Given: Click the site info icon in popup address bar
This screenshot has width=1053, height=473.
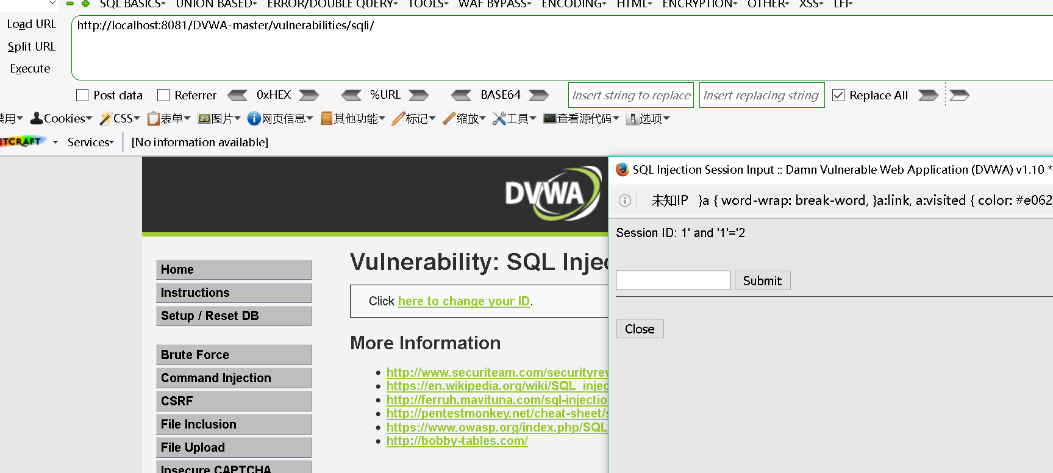Looking at the screenshot, I should [625, 201].
